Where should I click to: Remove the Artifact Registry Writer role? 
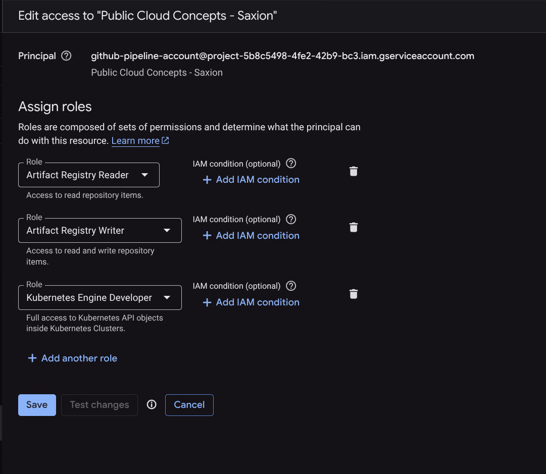click(x=353, y=227)
